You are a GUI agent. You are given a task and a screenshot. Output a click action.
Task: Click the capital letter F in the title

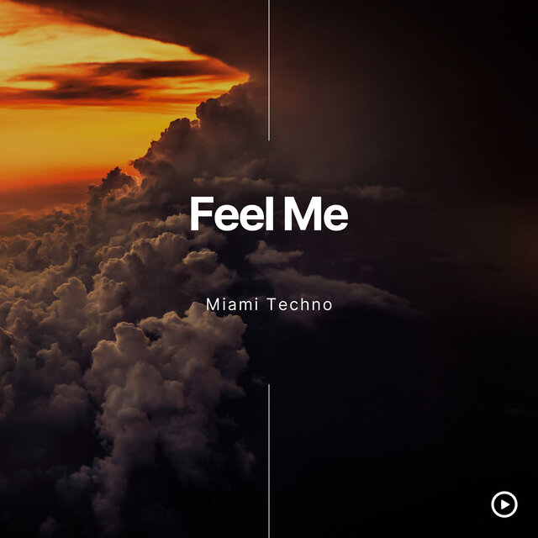pos(202,214)
